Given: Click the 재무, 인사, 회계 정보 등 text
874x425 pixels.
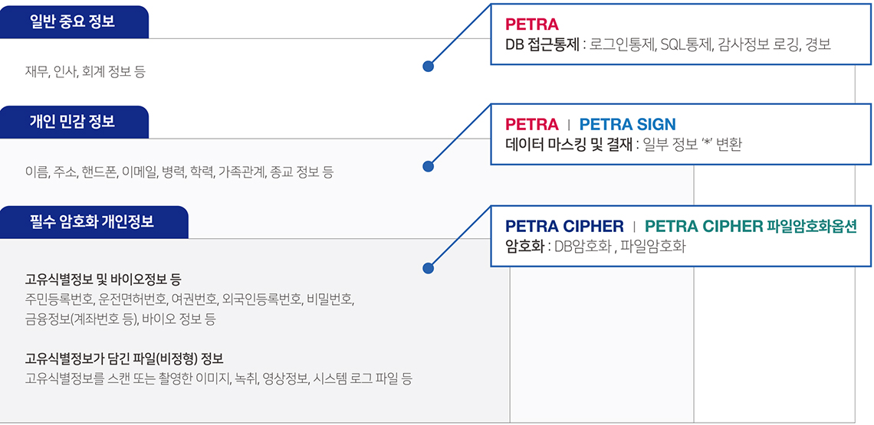Looking at the screenshot, I should pyautogui.click(x=85, y=72).
